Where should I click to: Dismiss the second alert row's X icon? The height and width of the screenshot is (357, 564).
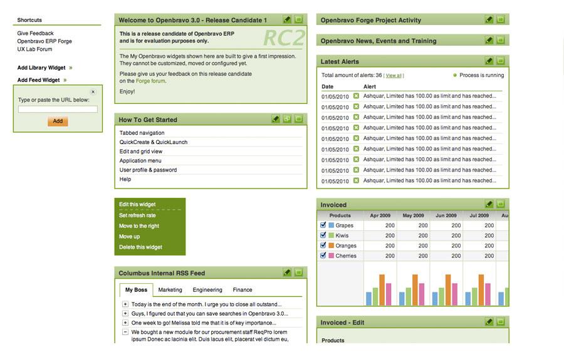click(x=356, y=106)
